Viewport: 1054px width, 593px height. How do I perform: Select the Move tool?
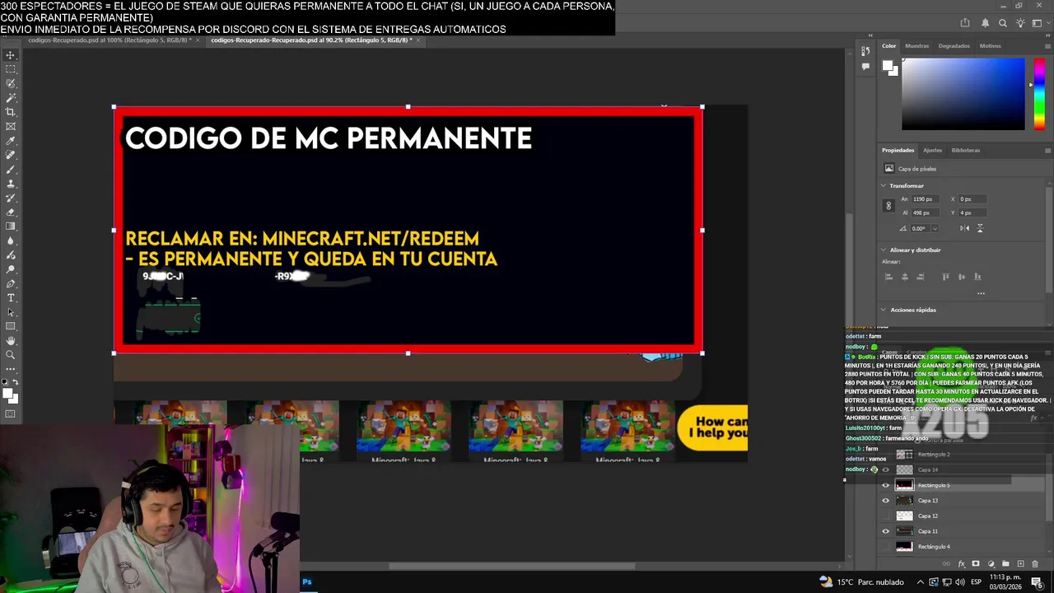11,55
